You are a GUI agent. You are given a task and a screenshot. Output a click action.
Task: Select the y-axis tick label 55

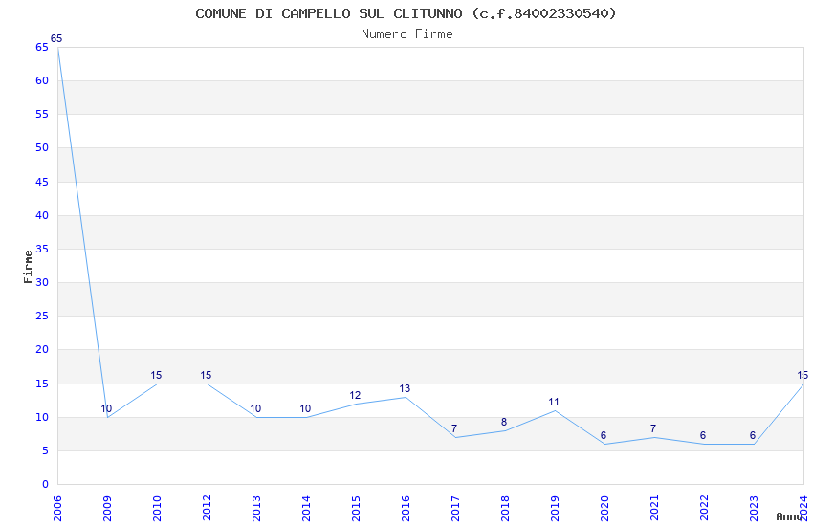(x=42, y=114)
